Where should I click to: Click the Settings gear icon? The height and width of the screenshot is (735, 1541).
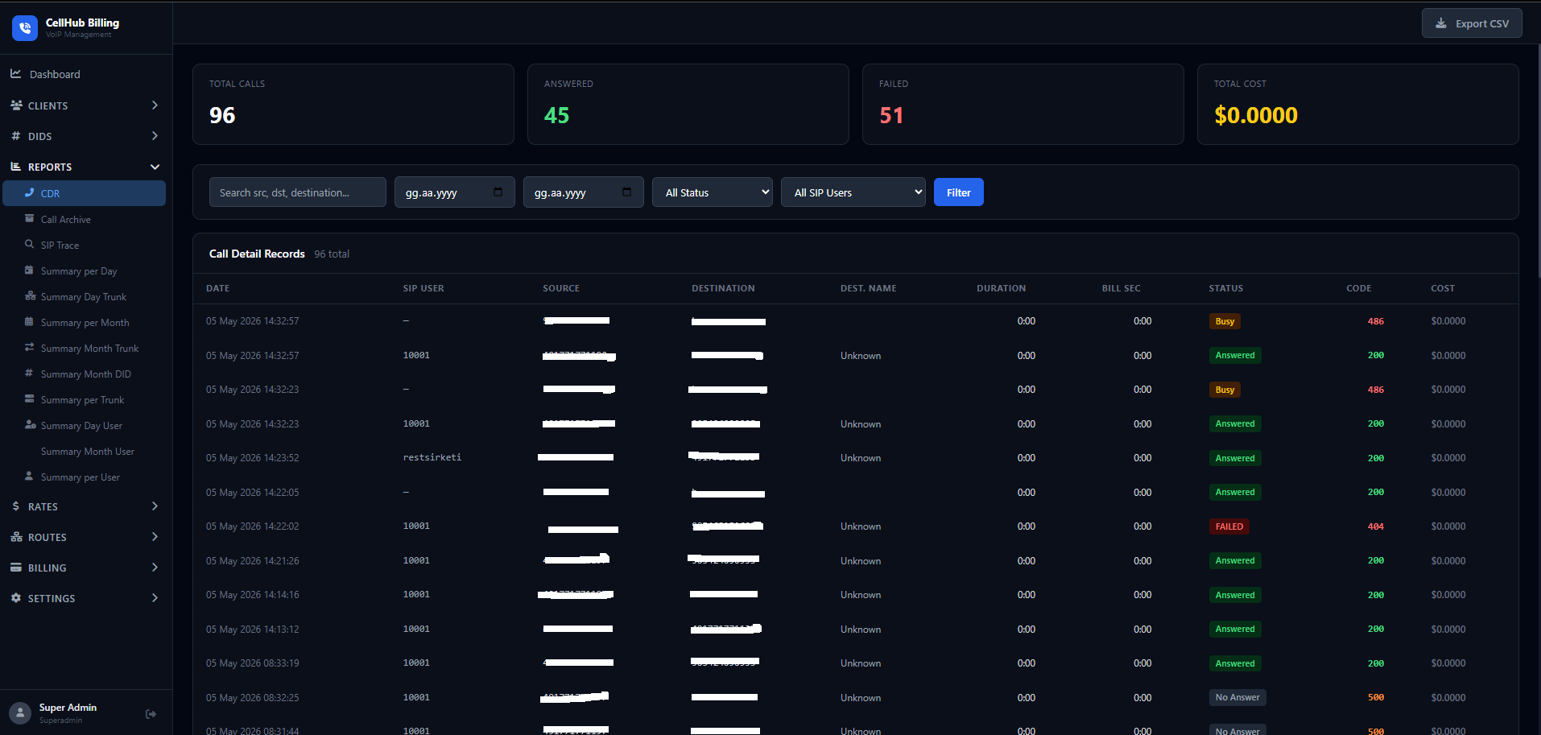point(15,598)
